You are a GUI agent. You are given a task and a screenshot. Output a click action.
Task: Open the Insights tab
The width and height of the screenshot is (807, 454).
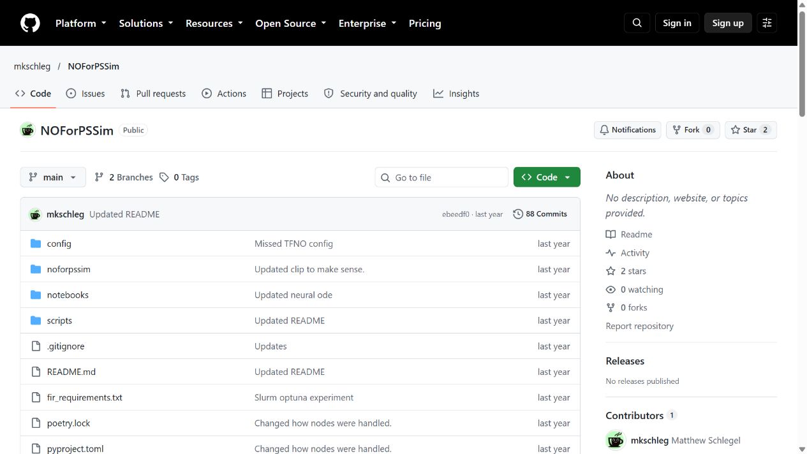(x=456, y=93)
